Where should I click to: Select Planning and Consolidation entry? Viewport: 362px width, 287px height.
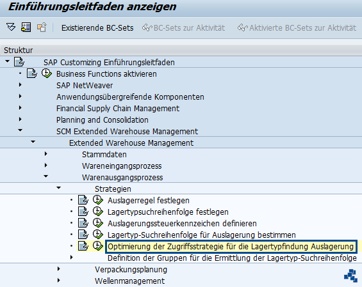point(103,120)
